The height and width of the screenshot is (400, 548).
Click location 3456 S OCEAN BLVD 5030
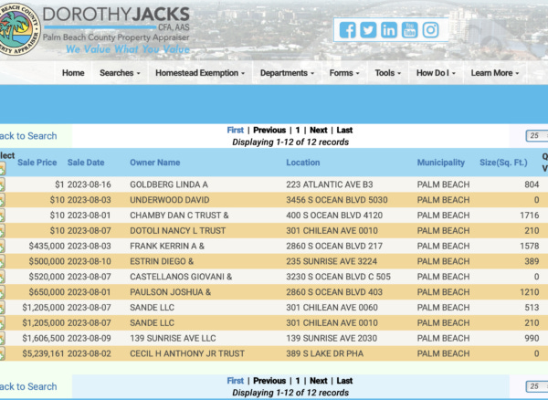(x=337, y=200)
